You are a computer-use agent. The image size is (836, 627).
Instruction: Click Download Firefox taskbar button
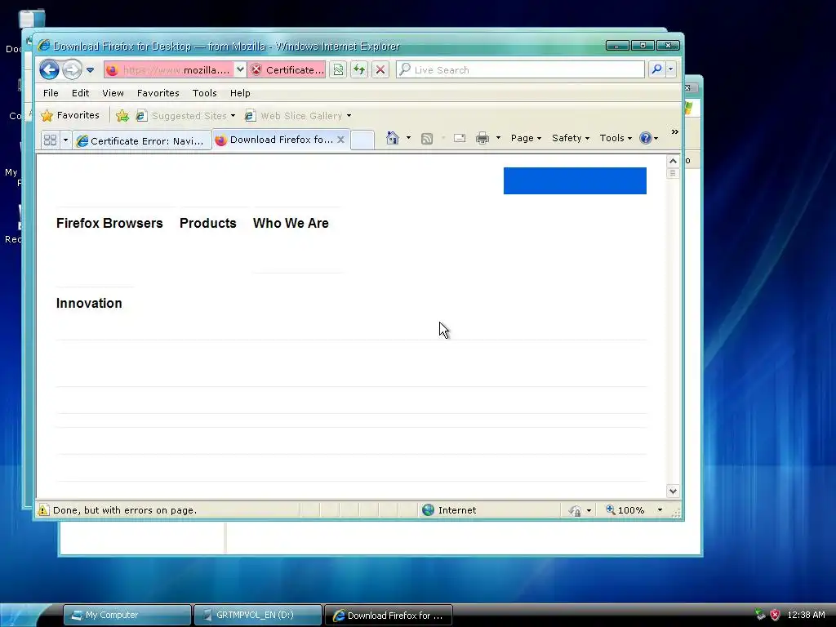coord(389,616)
